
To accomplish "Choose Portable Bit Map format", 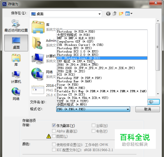I will coord(102,91).
